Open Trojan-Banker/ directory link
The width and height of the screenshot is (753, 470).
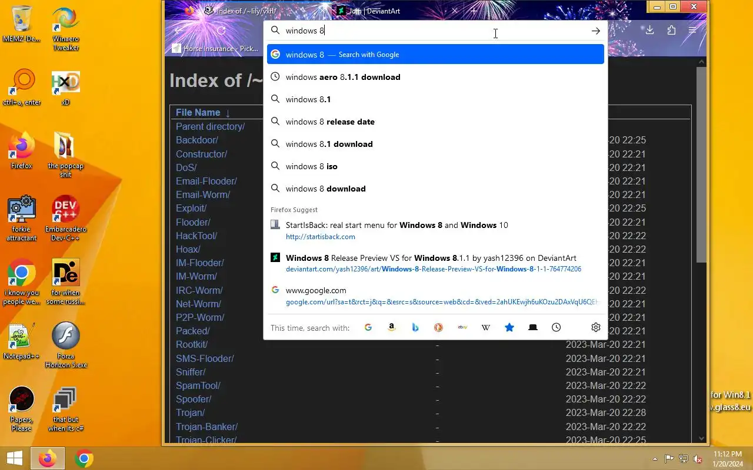[x=206, y=427]
